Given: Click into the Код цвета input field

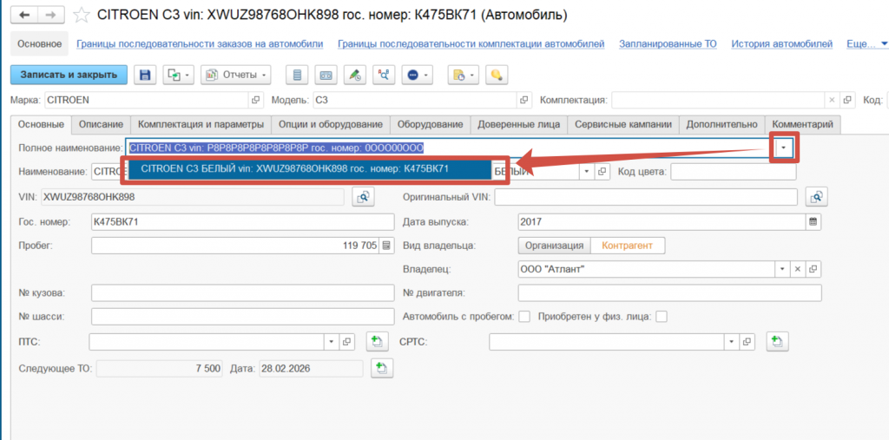Looking at the screenshot, I should click(733, 172).
